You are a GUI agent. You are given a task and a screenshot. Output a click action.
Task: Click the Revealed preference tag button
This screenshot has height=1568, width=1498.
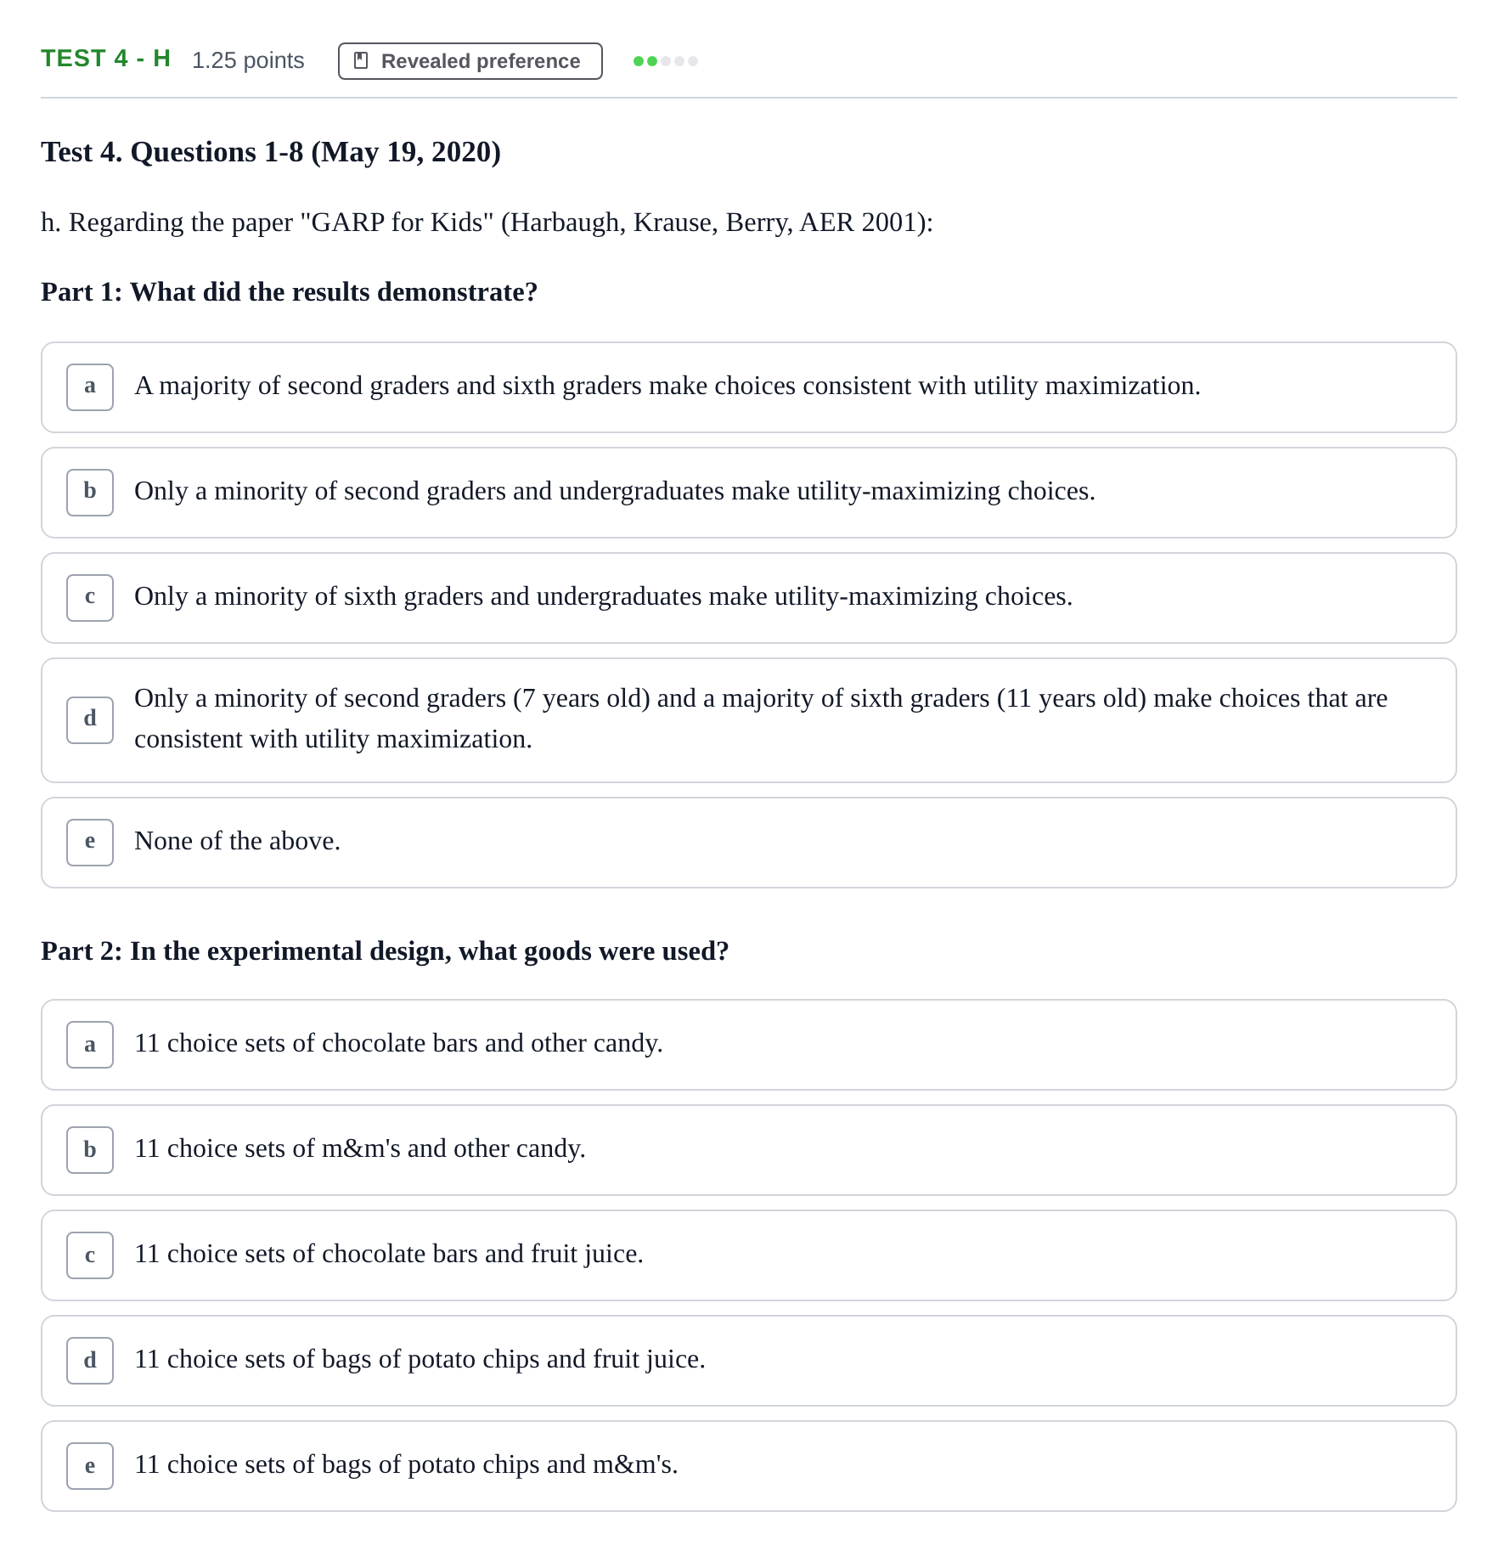tap(470, 61)
